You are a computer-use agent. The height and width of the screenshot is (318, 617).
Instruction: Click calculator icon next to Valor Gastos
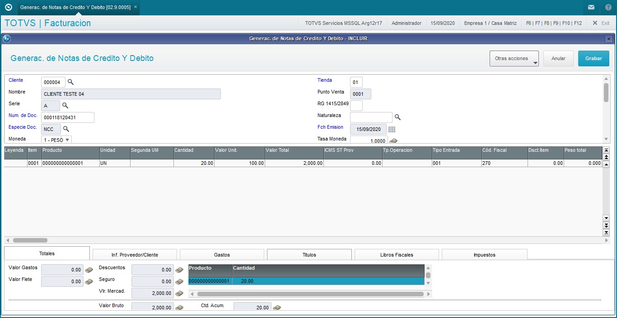(89, 270)
